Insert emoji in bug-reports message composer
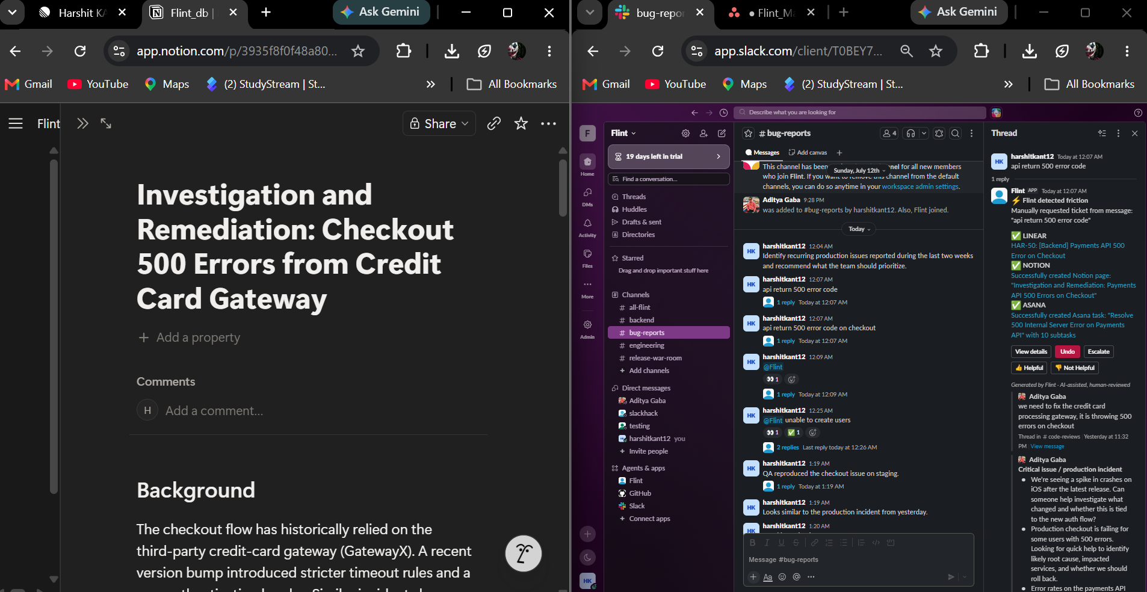This screenshot has width=1147, height=592. (x=782, y=576)
